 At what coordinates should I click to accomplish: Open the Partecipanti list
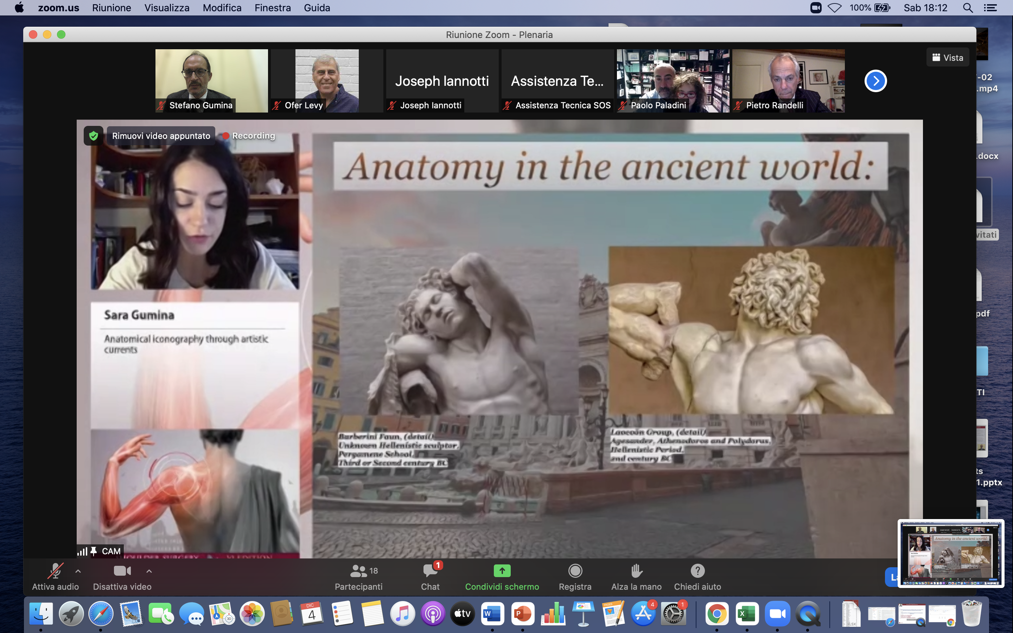point(359,577)
